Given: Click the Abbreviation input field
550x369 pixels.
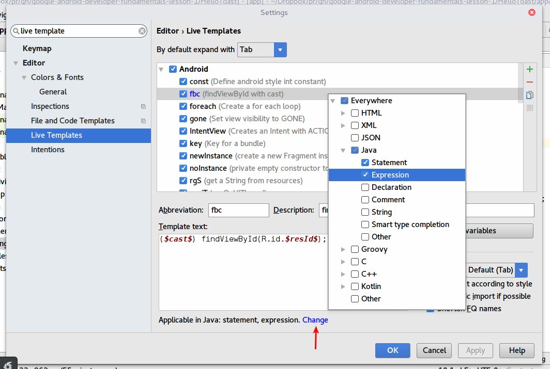Looking at the screenshot, I should coord(238,210).
